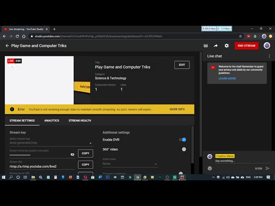Switch to the ANALYTICS tab

[x=52, y=121]
